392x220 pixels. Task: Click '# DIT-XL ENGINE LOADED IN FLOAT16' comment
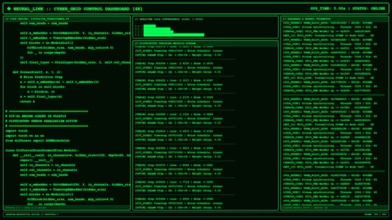pyautogui.click(x=35, y=116)
